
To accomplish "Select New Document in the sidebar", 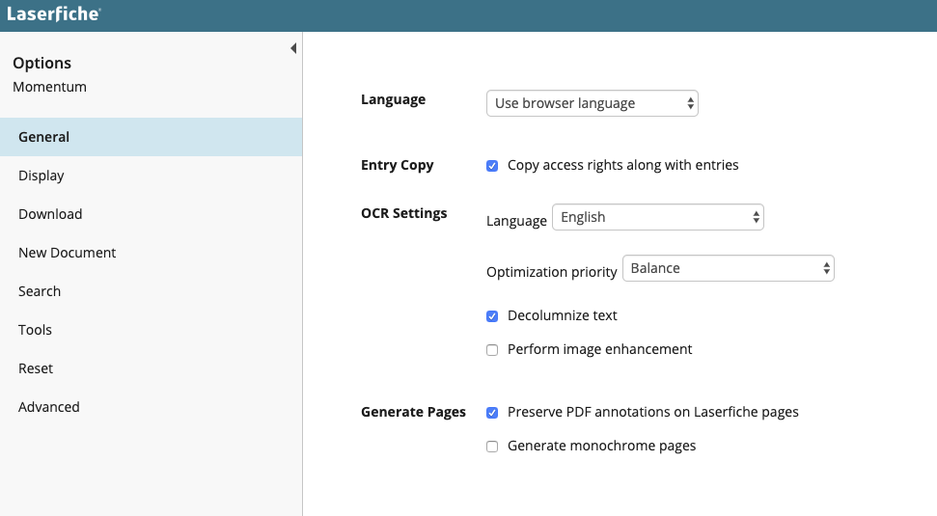I will (x=67, y=253).
